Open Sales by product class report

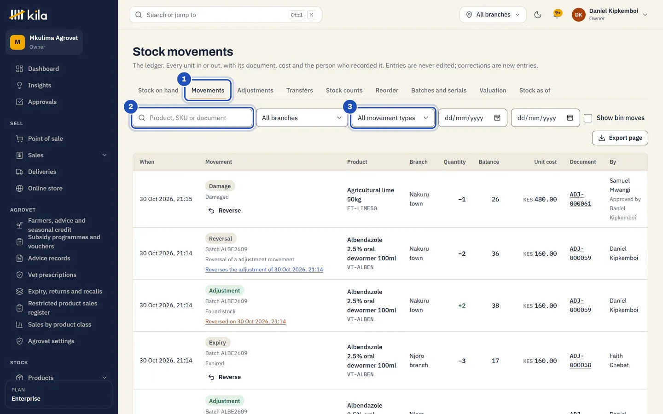59,324
